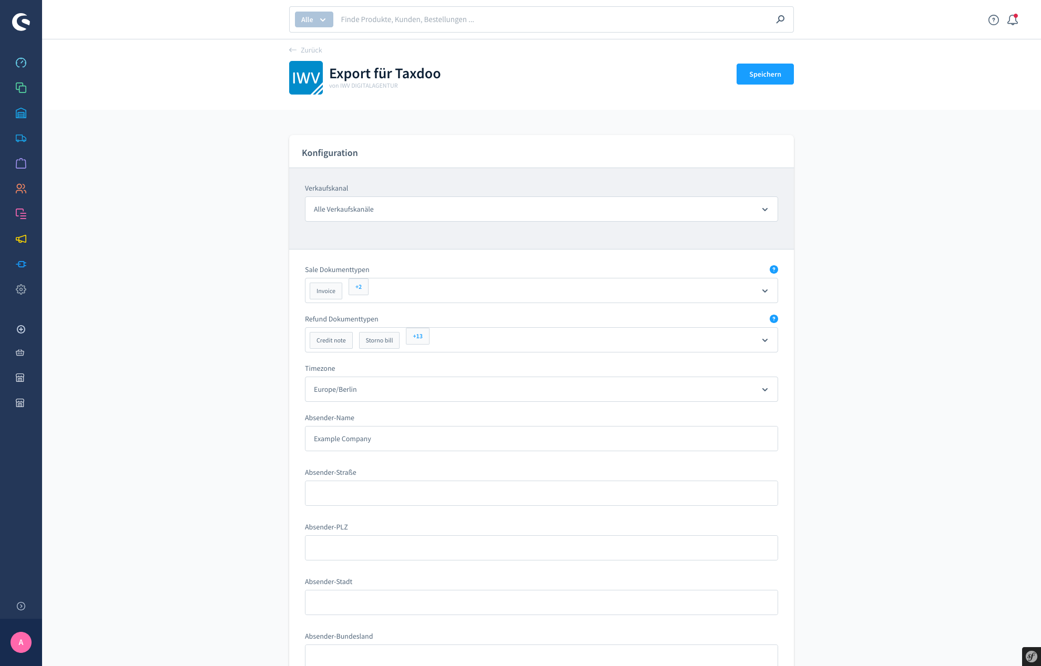This screenshot has width=1041, height=666.
Task: Open the Marketing megaphone icon
Action: tap(21, 239)
